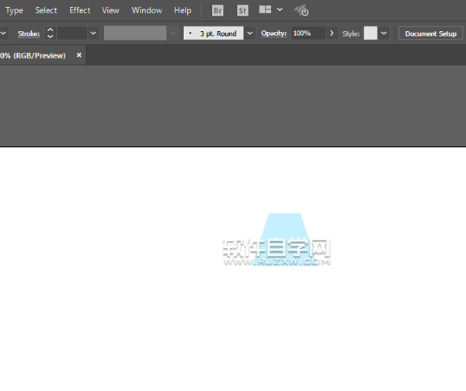Expand the Opacity slider arrow

[332, 33]
